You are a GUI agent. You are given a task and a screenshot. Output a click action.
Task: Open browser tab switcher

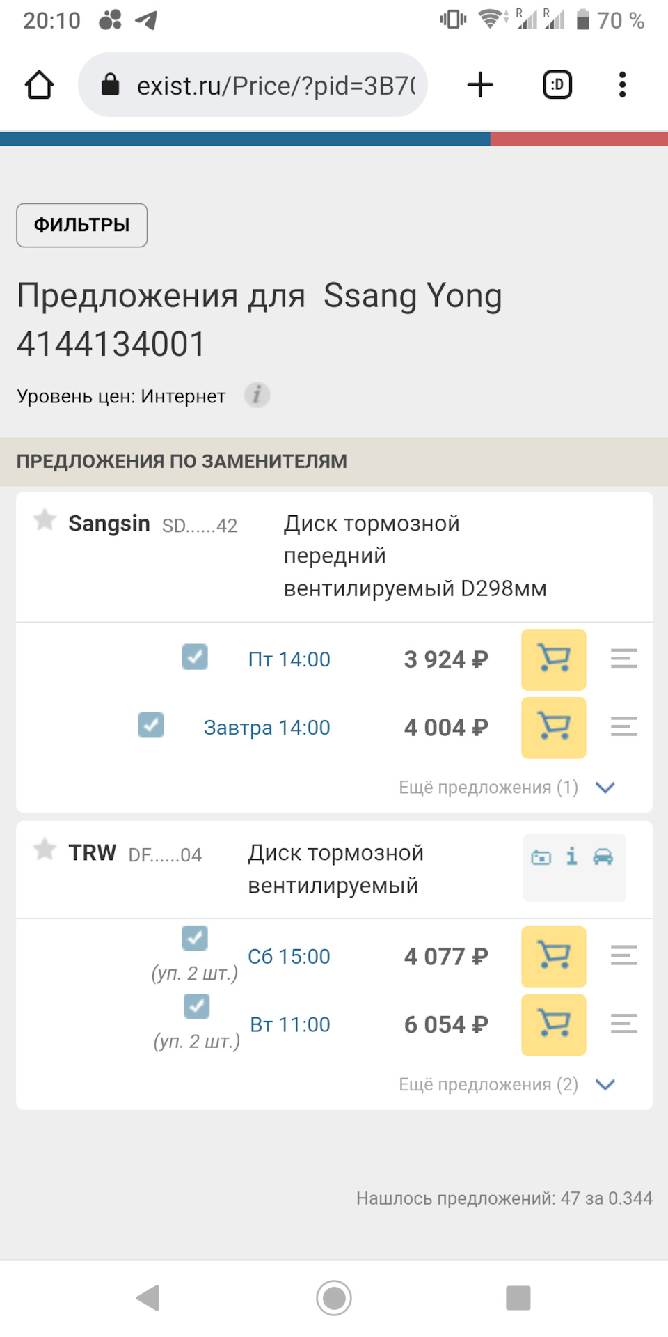557,85
